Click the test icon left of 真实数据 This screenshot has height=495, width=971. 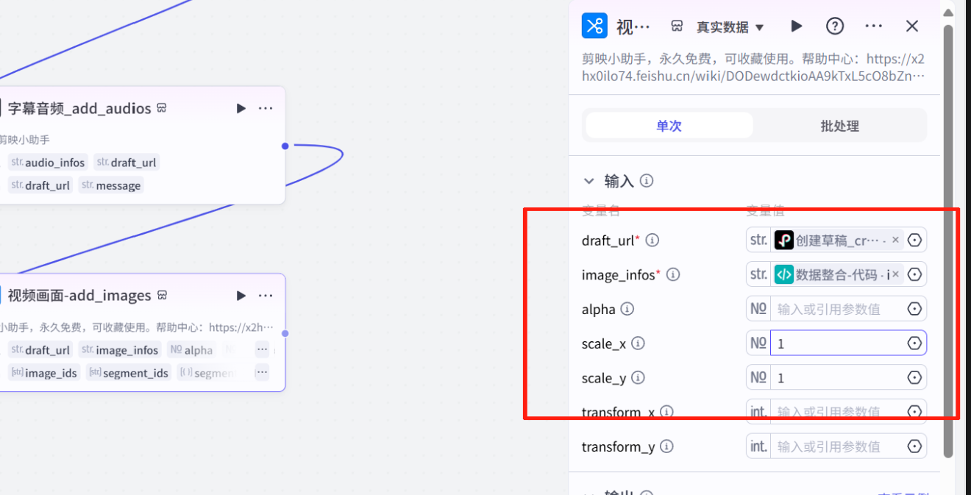click(x=677, y=26)
